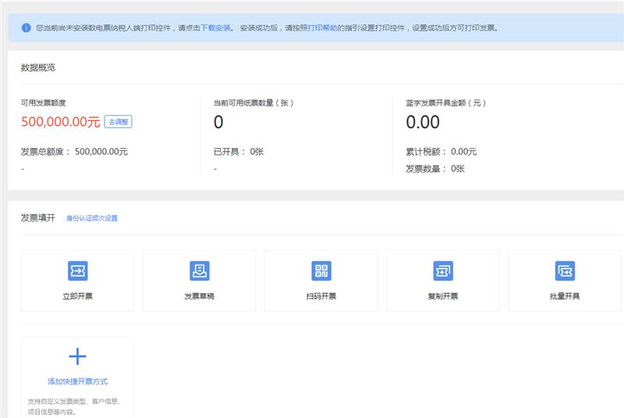Click the 添加快捷开票方式 text link
Viewport: 624px width, 418px height.
77,381
